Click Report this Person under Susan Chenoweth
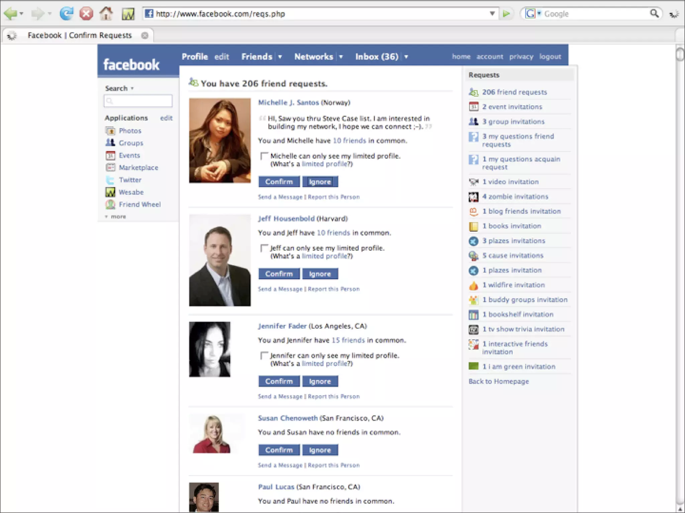Image resolution: width=685 pixels, height=513 pixels. (334, 465)
